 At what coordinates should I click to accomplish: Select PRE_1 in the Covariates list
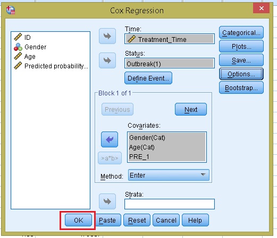(x=166, y=156)
